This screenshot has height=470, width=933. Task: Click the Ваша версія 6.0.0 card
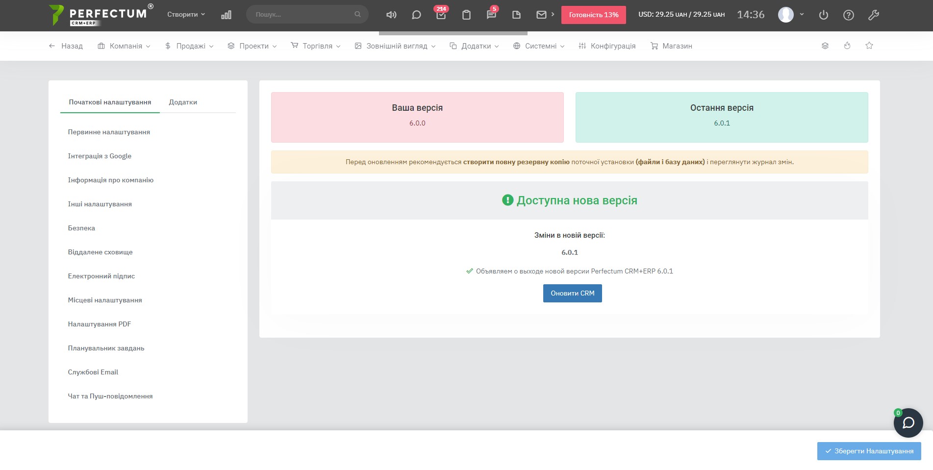click(417, 118)
